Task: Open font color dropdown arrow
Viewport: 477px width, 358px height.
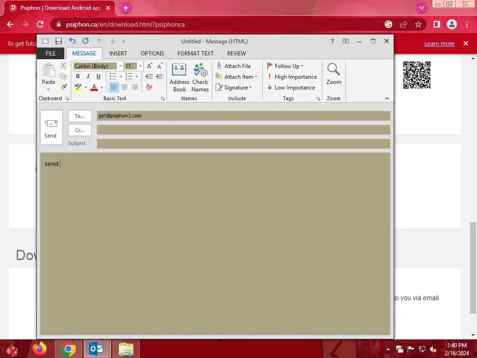Action: point(102,88)
